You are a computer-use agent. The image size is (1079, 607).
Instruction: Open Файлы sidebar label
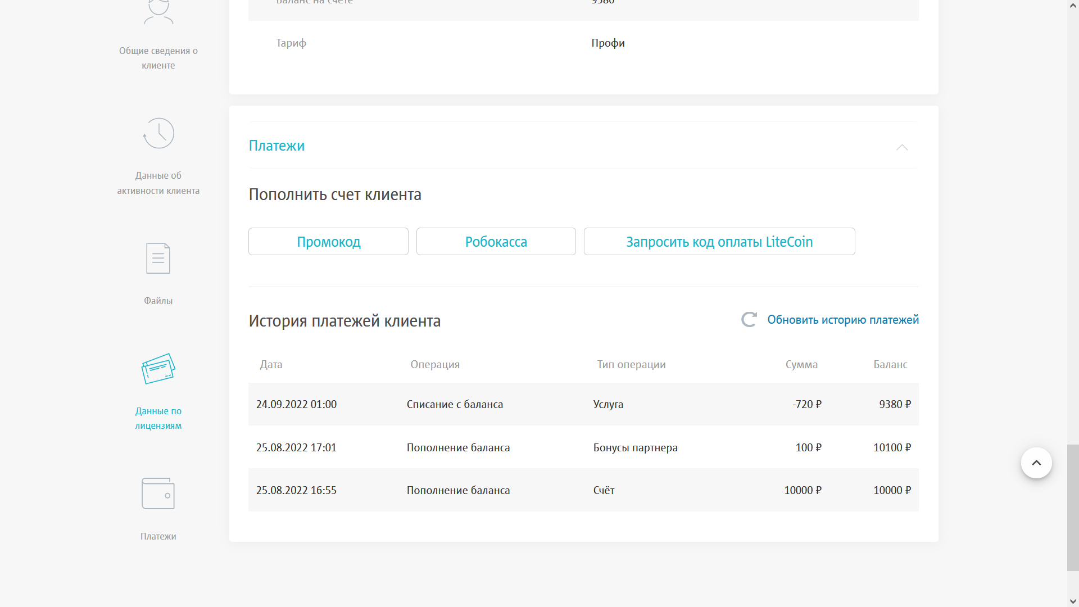[158, 301]
